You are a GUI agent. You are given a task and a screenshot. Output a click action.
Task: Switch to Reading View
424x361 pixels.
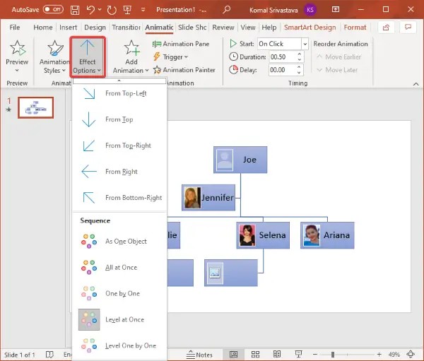pos(277,354)
